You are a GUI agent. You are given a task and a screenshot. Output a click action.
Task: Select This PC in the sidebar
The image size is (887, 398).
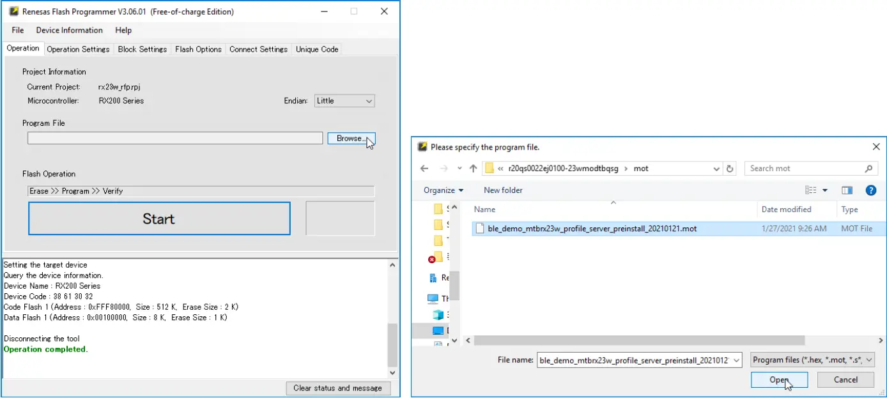(x=444, y=298)
